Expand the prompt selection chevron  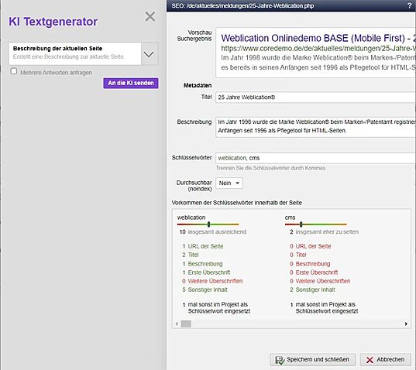click(x=149, y=54)
